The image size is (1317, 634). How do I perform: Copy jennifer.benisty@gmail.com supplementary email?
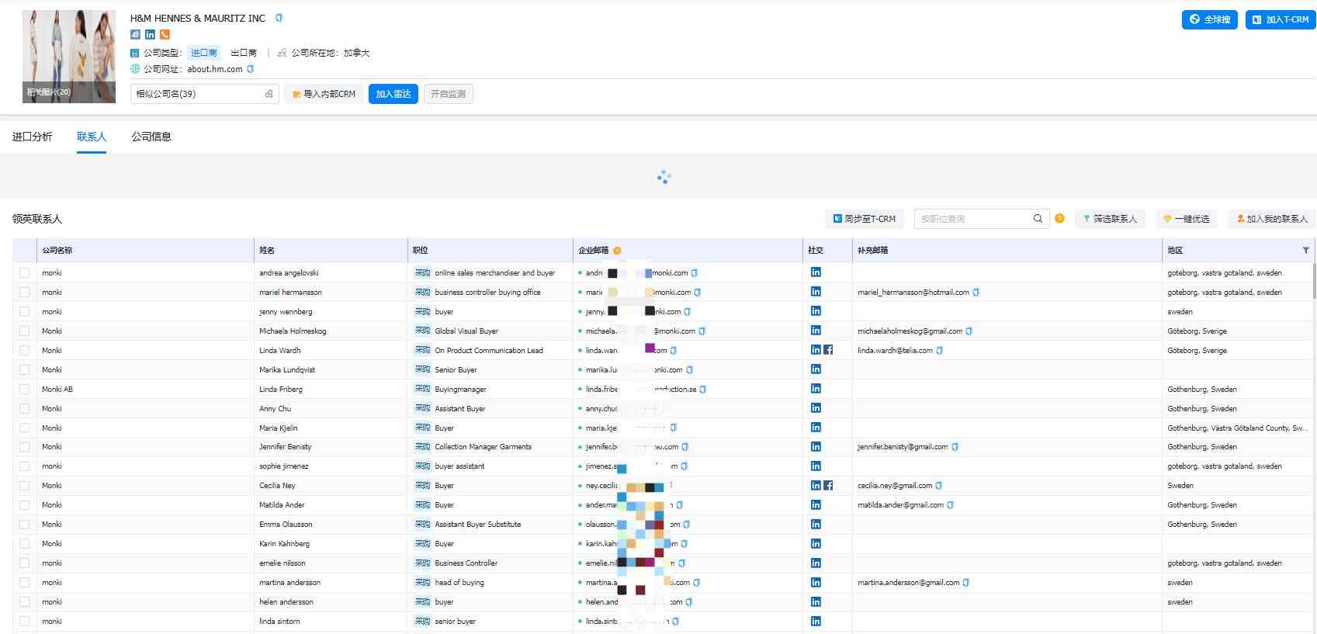point(955,447)
